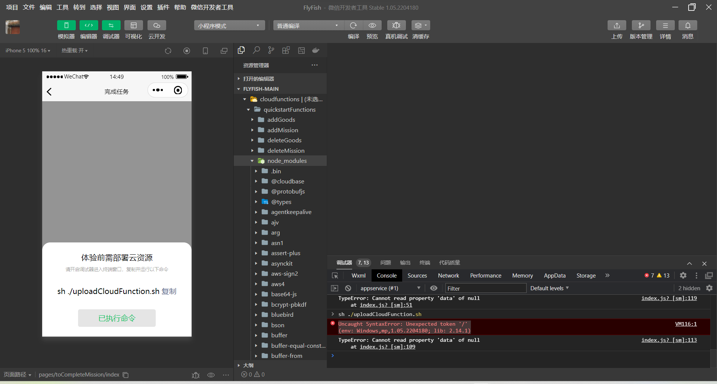
Task: Detach the simulator window
Action: pos(224,51)
